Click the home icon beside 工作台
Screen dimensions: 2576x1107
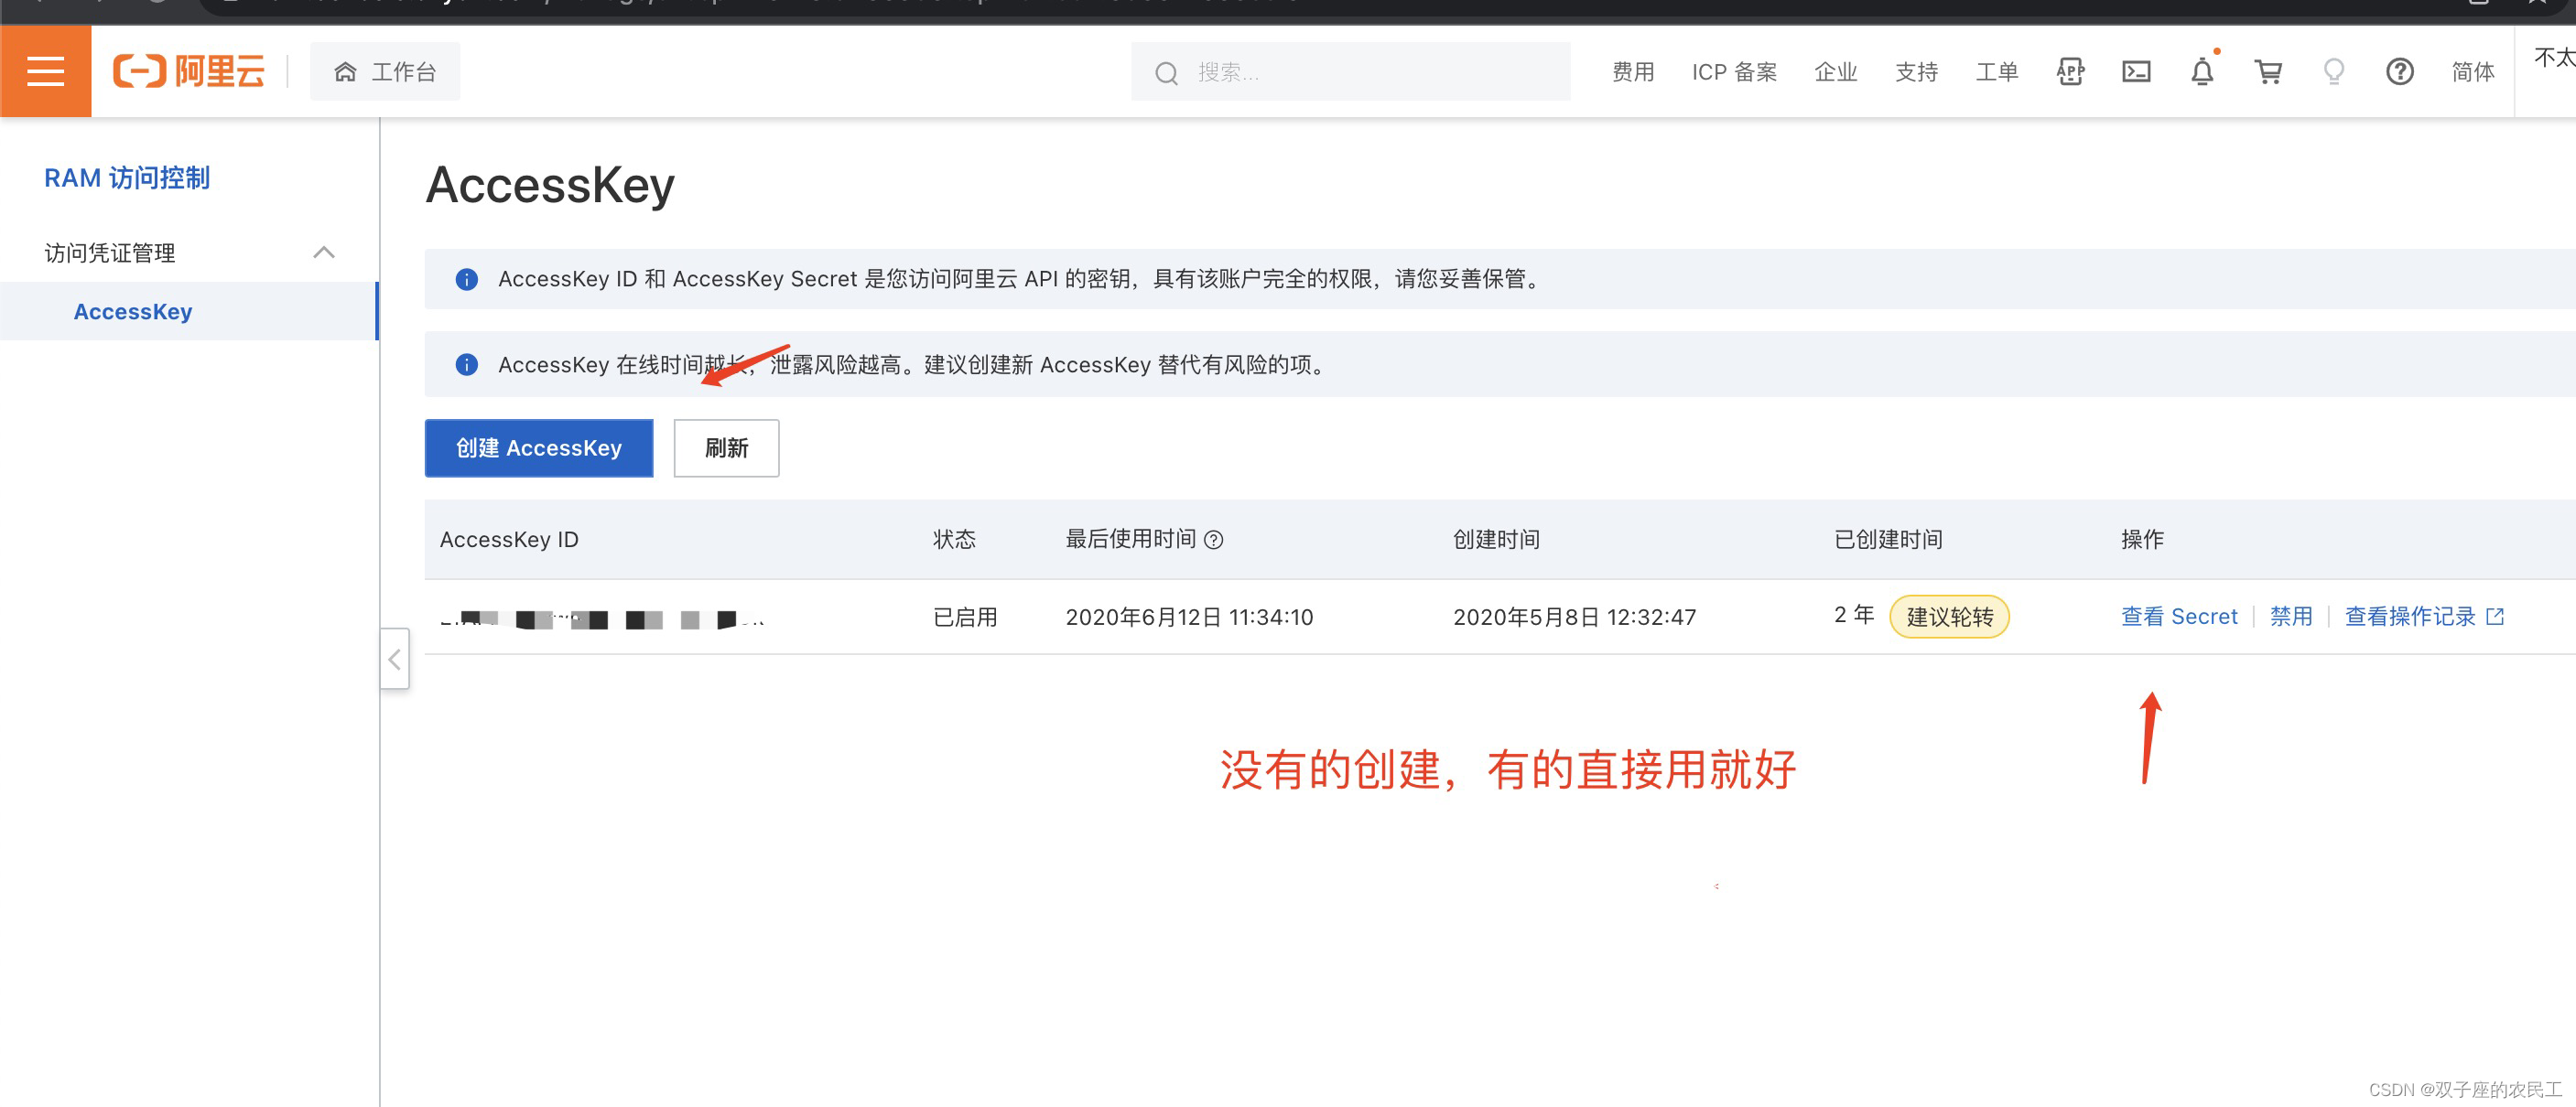click(345, 72)
